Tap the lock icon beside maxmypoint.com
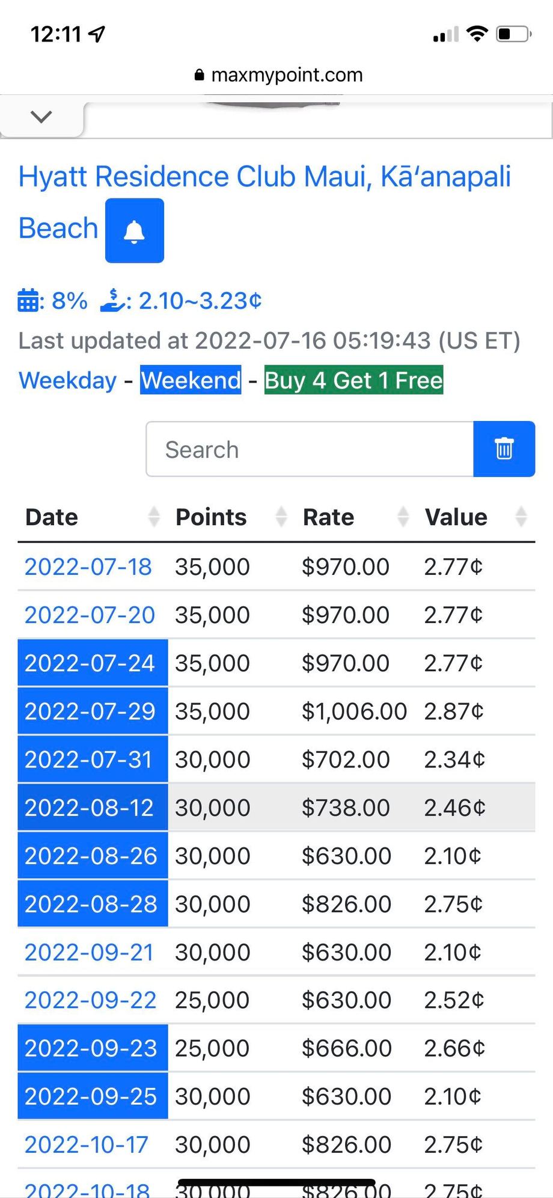This screenshot has width=553, height=1198. pos(200,75)
